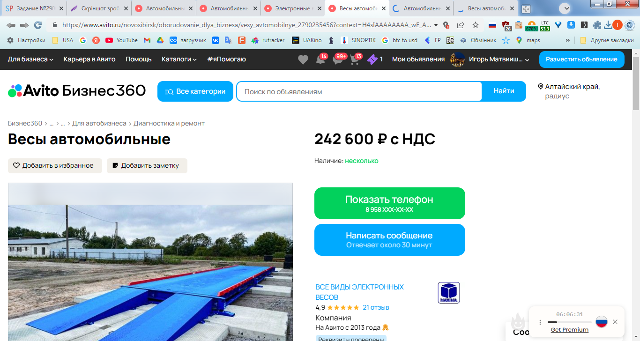640x341 pixels.
Task: Open the LTC price extension 53.3
Action: click(545, 25)
